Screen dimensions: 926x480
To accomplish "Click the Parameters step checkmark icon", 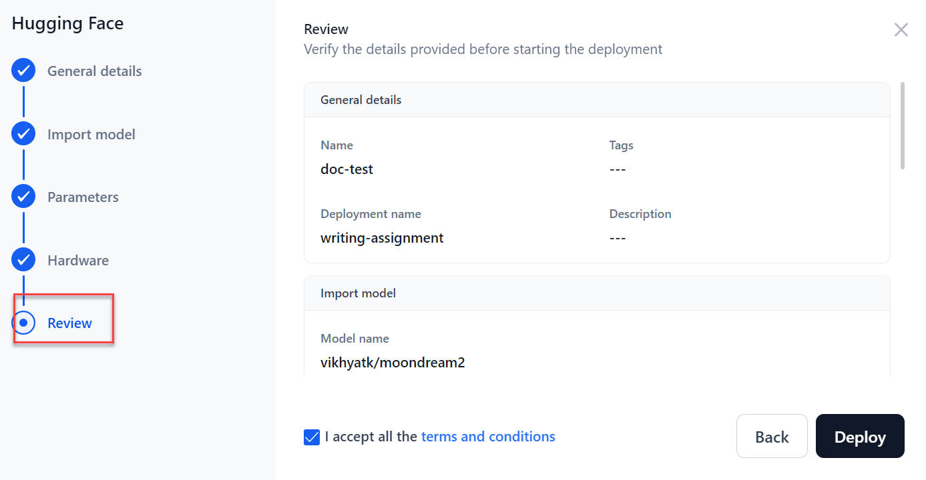I will (23, 197).
